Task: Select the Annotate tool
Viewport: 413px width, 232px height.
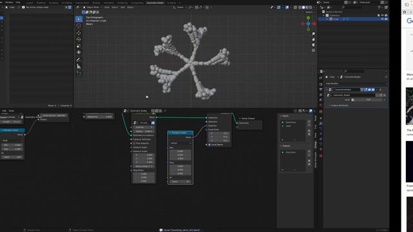Action: pyautogui.click(x=79, y=60)
